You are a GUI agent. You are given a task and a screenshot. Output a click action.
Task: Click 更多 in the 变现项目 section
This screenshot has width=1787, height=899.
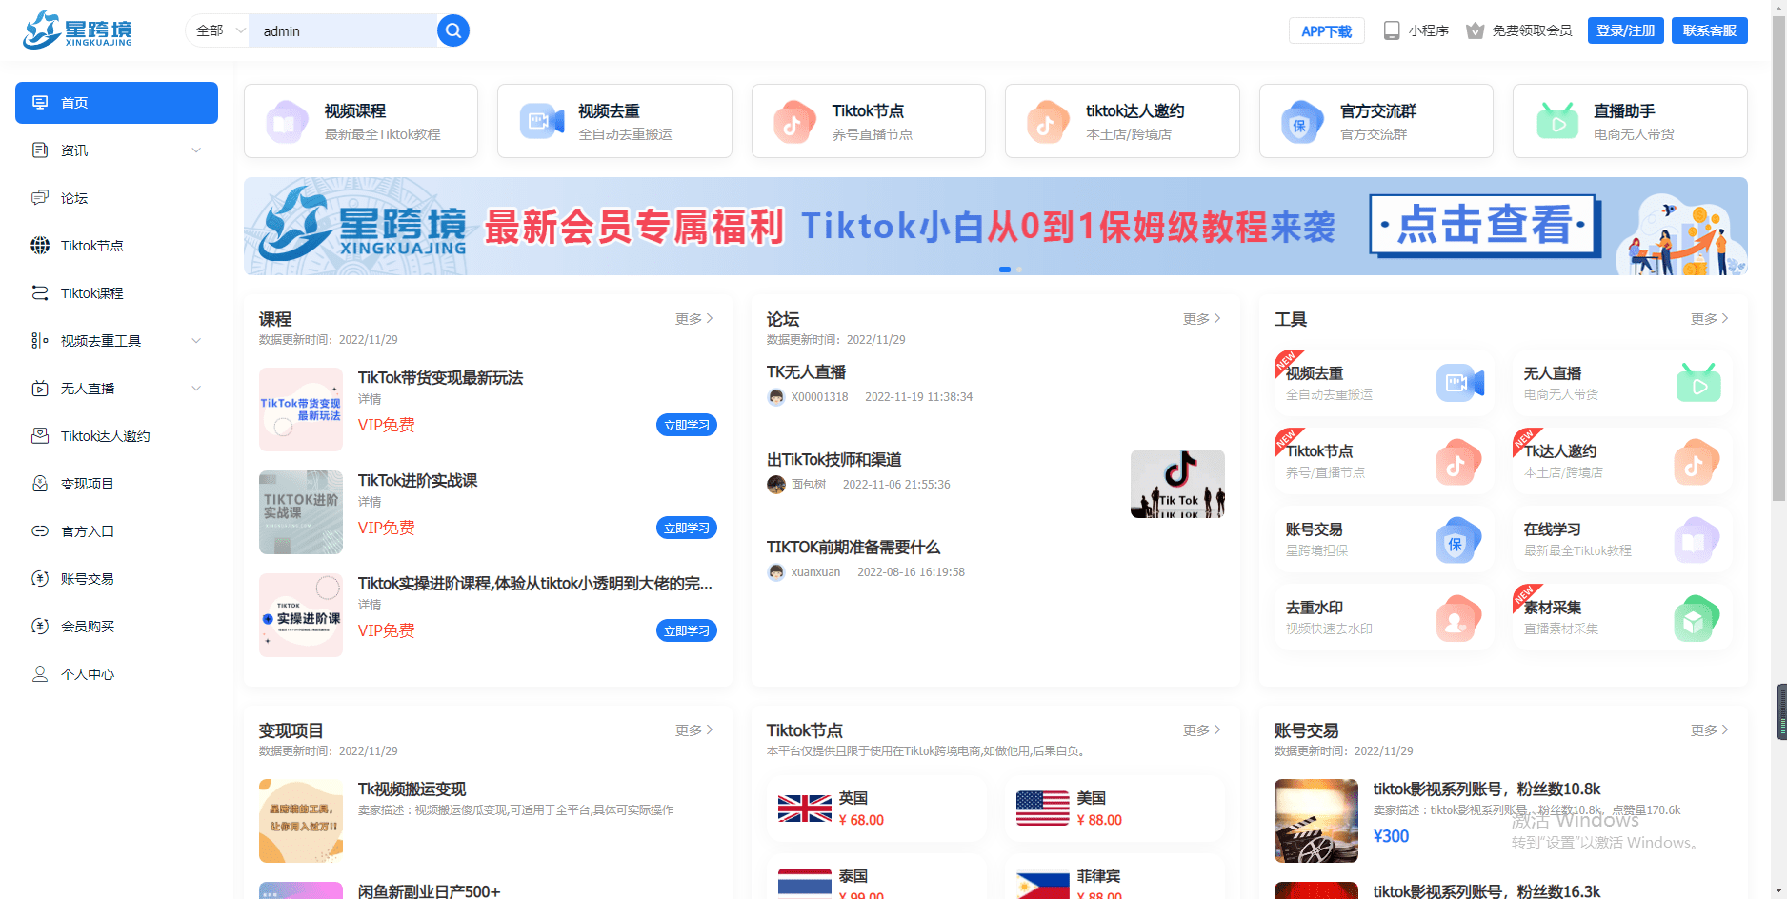click(x=694, y=730)
